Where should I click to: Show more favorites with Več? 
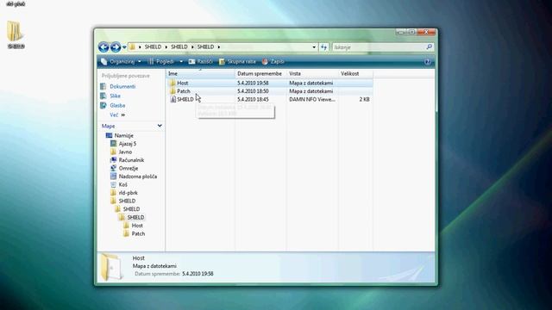pos(117,115)
